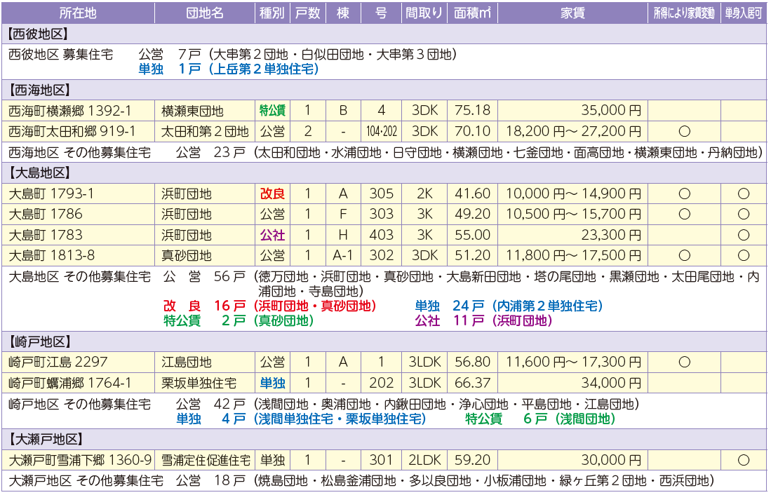
Task: Select the address 西海町太田和郷 919-1
Action: click(x=72, y=131)
